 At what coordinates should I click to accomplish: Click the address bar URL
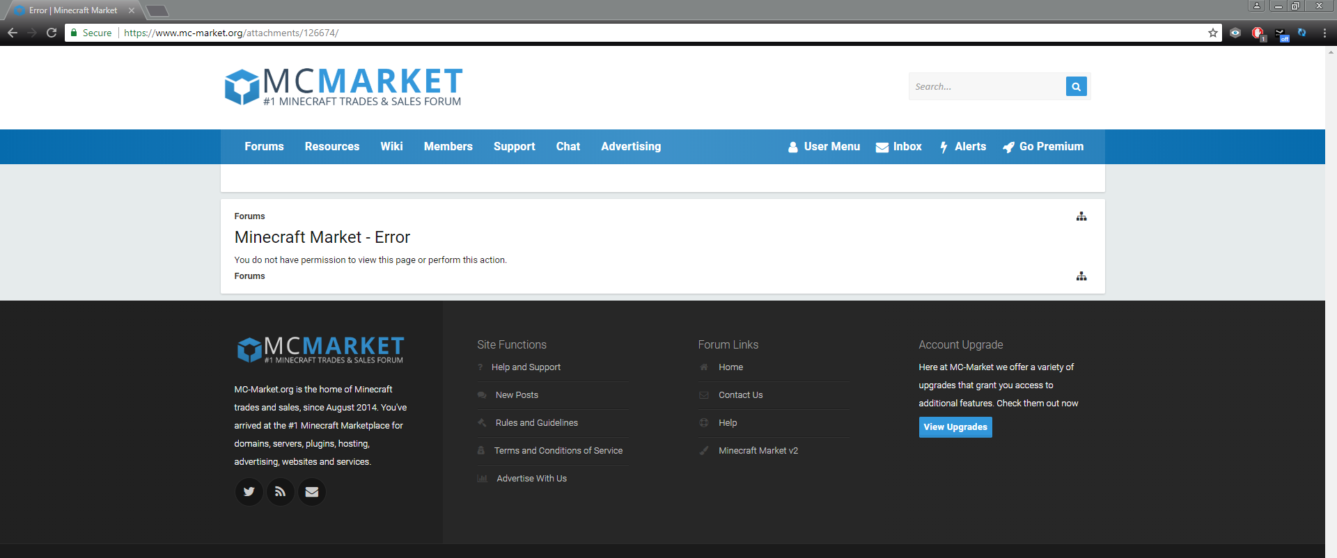231,33
